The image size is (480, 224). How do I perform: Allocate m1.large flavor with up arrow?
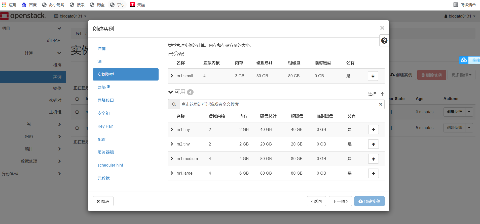[x=373, y=173]
